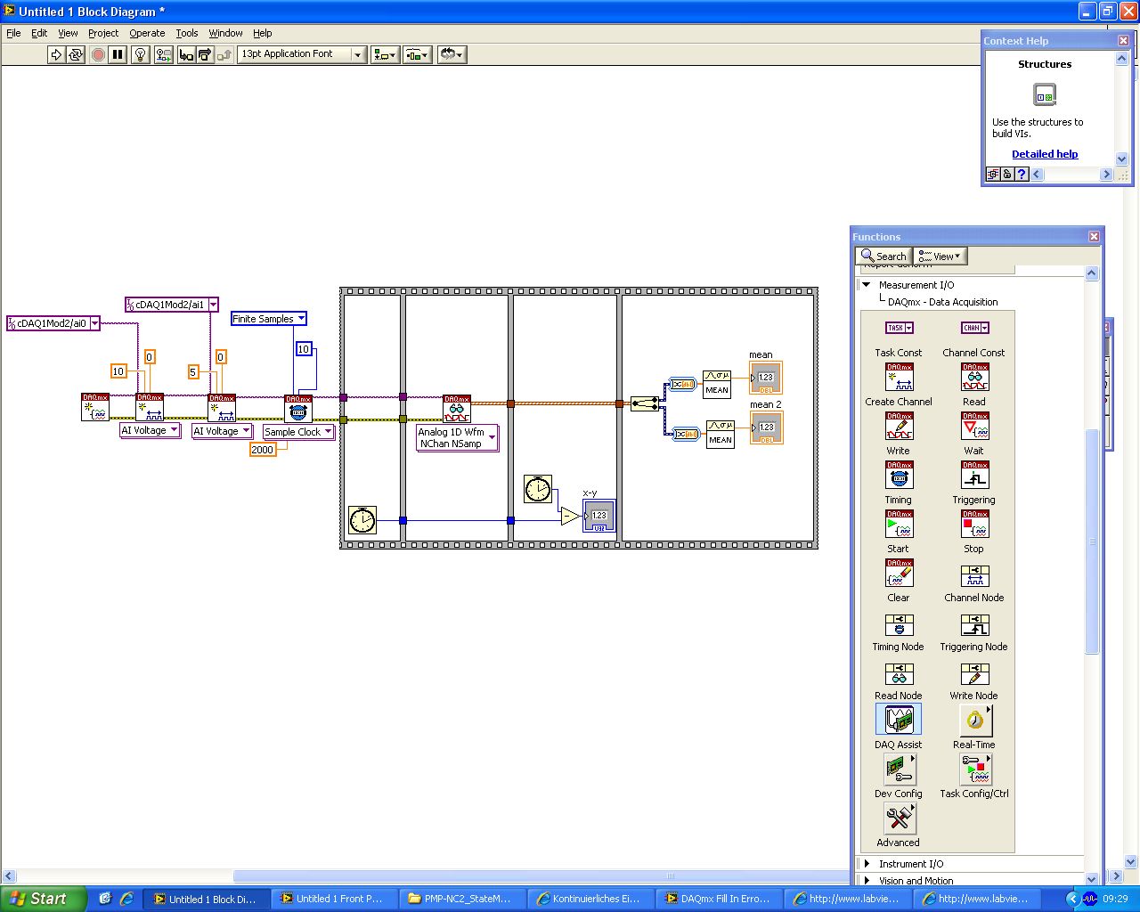The image size is (1140, 912).
Task: Toggle Retain Wire Values button
Action: point(164,54)
